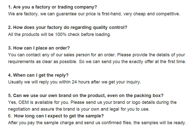Click the answer starting 'After you pay the sample charge'
Image resolution: width=191 pixels, height=133 pixels.
(x=97, y=123)
